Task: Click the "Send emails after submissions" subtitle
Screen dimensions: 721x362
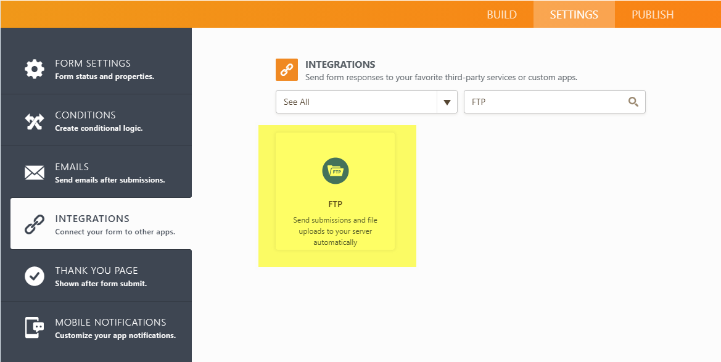Action: click(x=110, y=180)
